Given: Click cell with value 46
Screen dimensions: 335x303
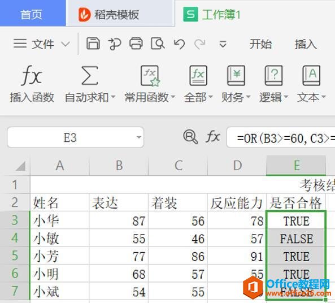Looking at the screenshot, I should pos(178,238).
